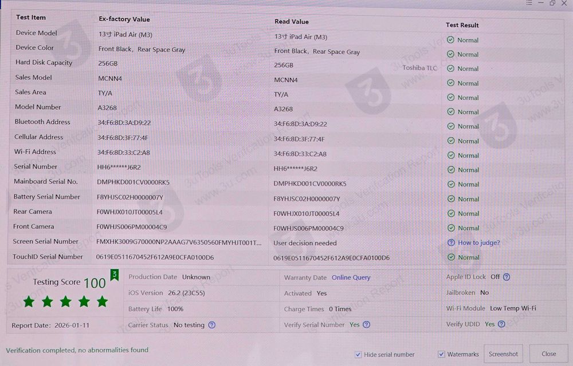Image resolution: width=573 pixels, height=366 pixels.
Task: Click the Jailbroken No value
Action: point(484,292)
